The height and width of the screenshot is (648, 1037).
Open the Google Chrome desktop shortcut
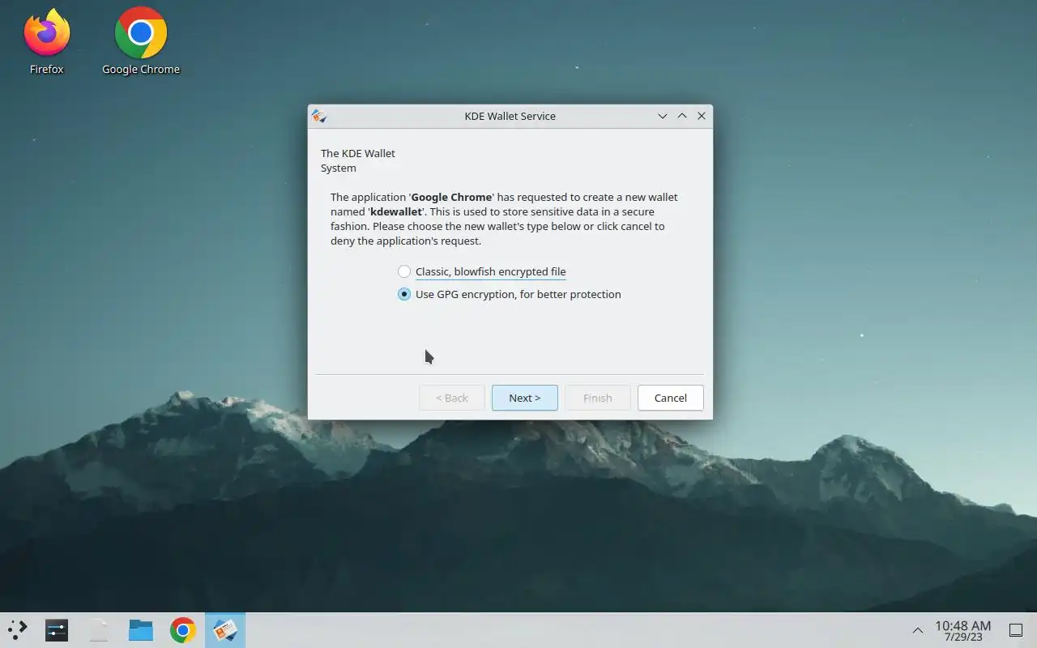141,42
